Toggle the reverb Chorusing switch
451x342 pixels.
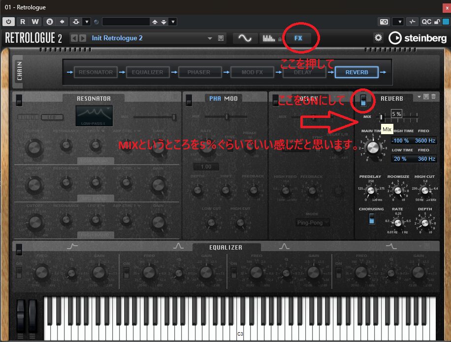point(372,219)
